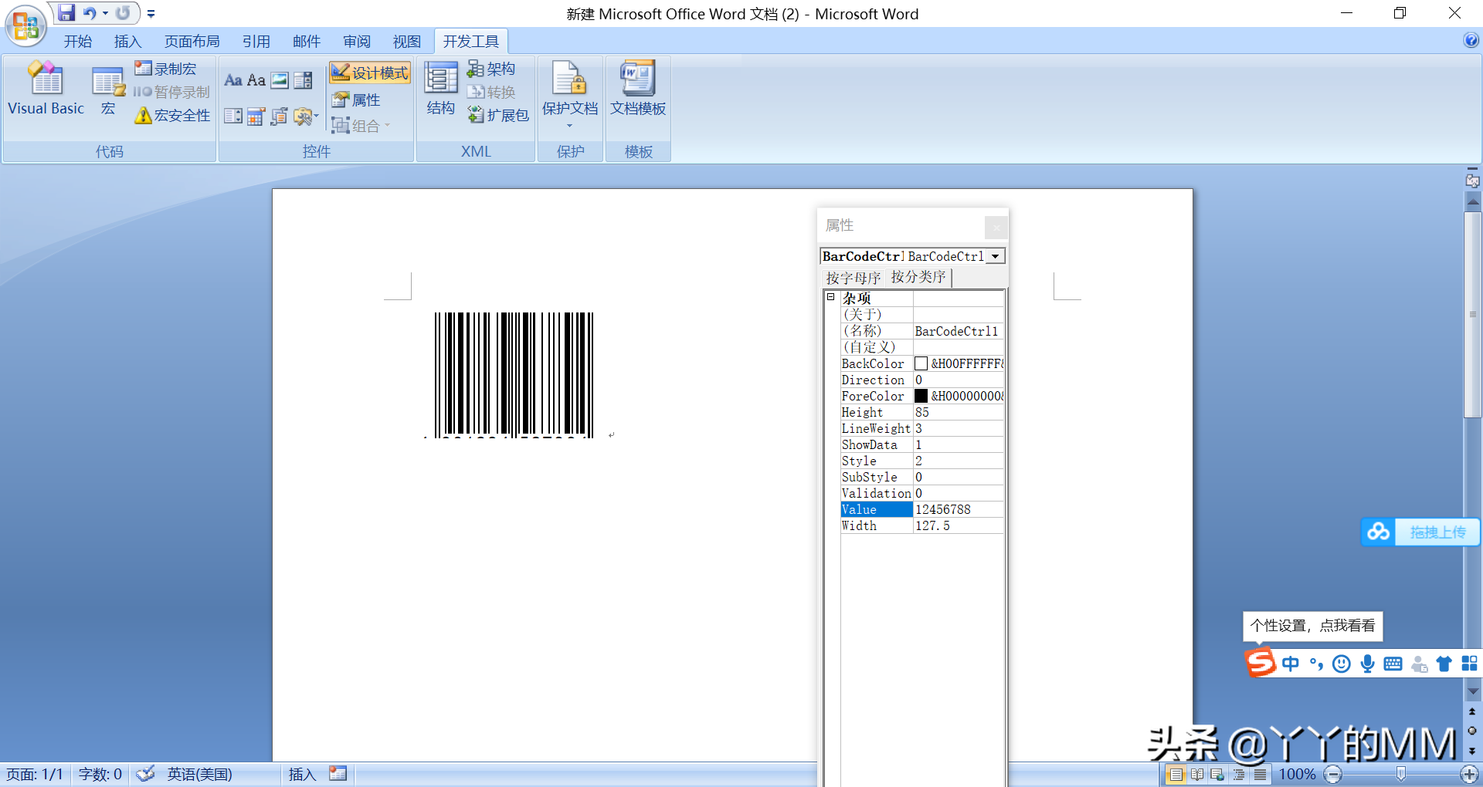Switch to the 邮件 tab
The width and height of the screenshot is (1483, 787).
[x=307, y=42]
